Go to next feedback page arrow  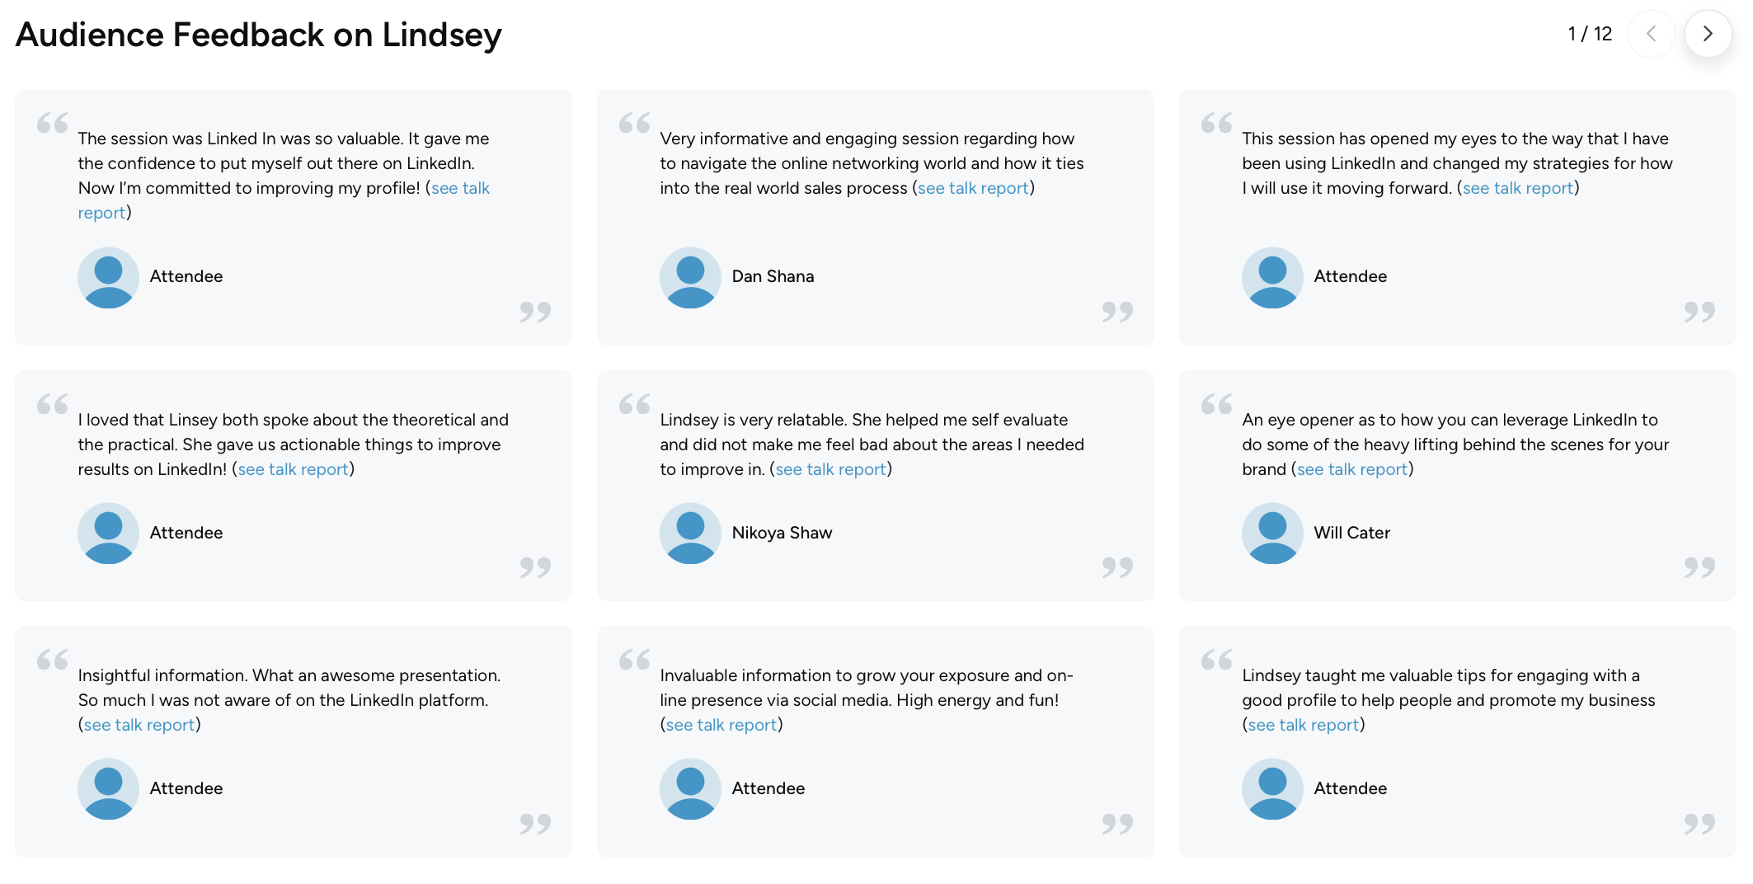(1708, 34)
